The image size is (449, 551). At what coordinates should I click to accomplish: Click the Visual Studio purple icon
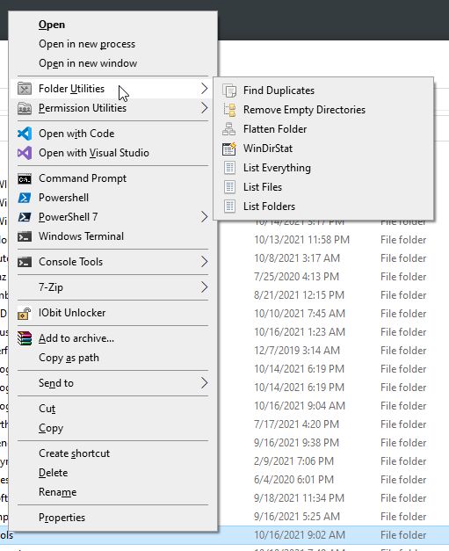(25, 153)
